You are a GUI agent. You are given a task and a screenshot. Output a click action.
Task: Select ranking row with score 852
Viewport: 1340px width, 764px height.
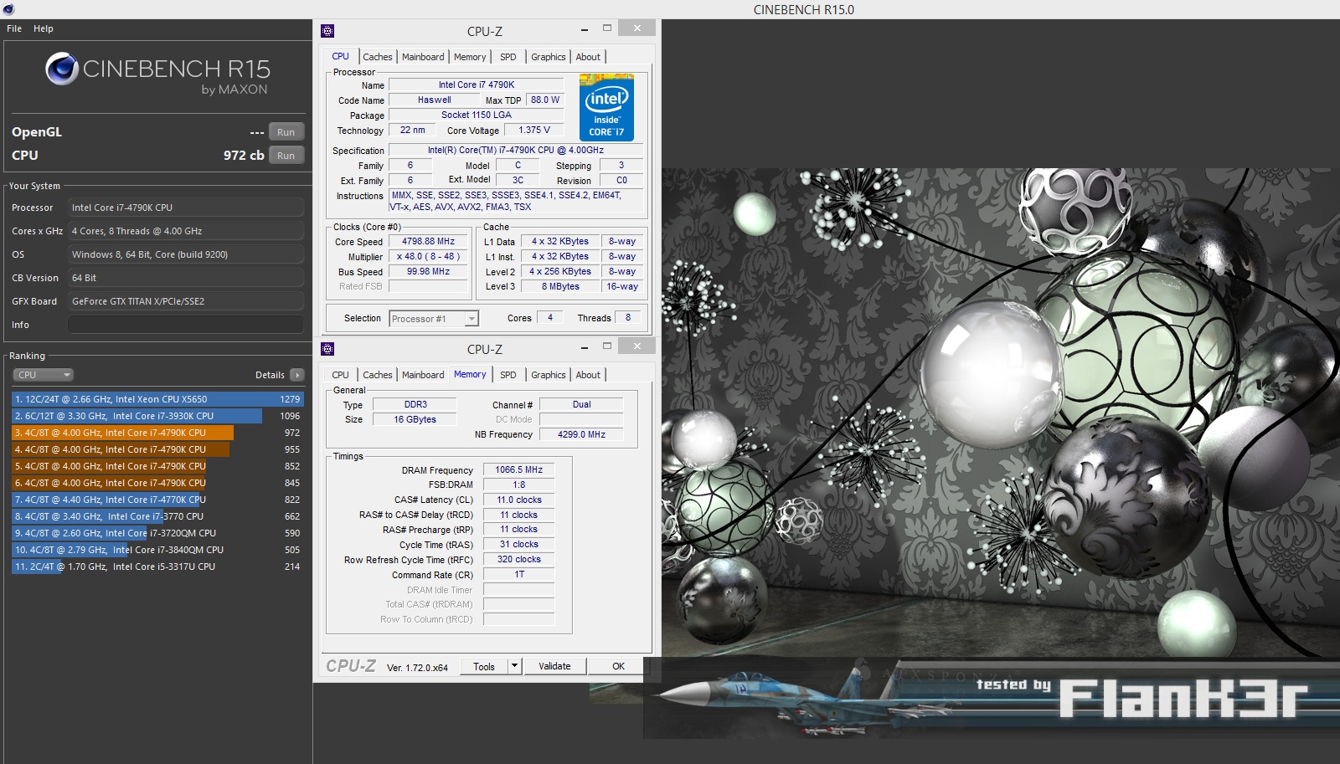[x=157, y=466]
